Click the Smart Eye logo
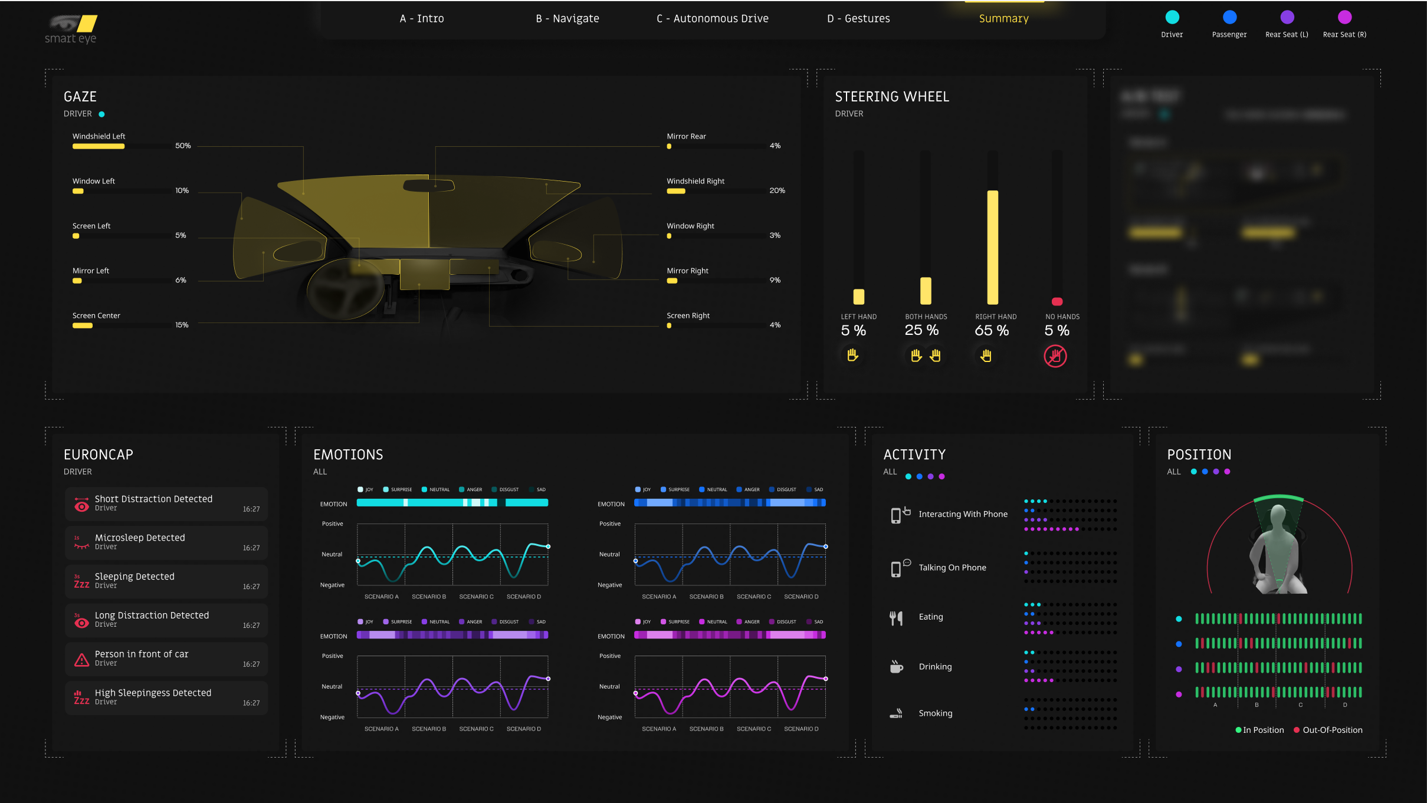1427x803 pixels. (x=71, y=29)
